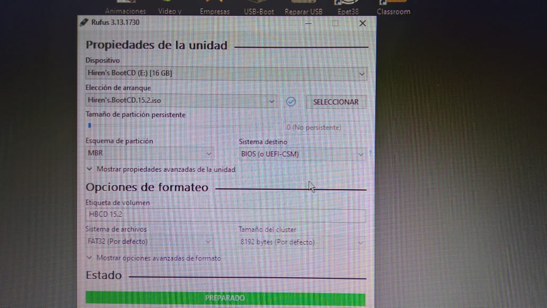Click the Rufus USB icon in title bar
Viewport: 547px width, 308px height.
pos(84,22)
